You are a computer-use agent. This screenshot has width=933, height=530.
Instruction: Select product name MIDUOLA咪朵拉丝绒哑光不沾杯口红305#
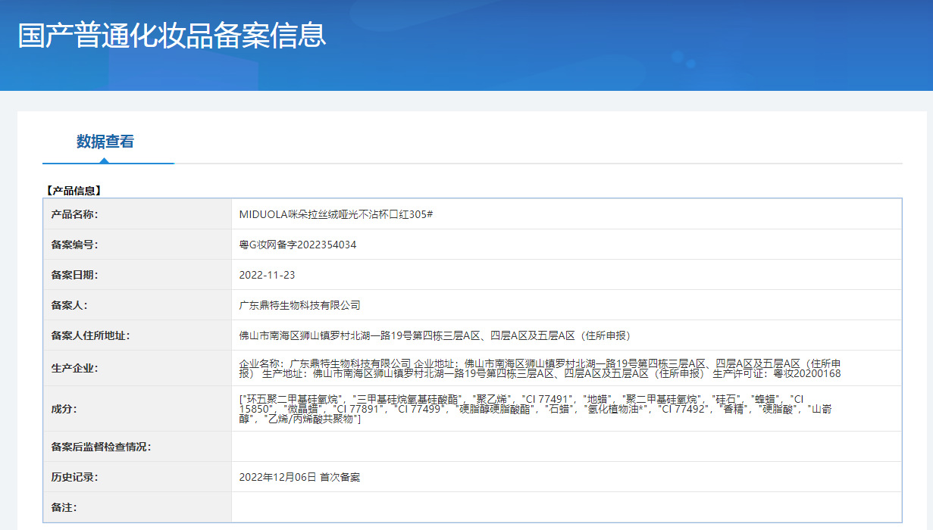(336, 214)
